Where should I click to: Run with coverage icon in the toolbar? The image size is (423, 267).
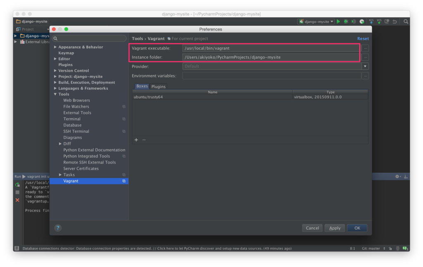coord(354,21)
